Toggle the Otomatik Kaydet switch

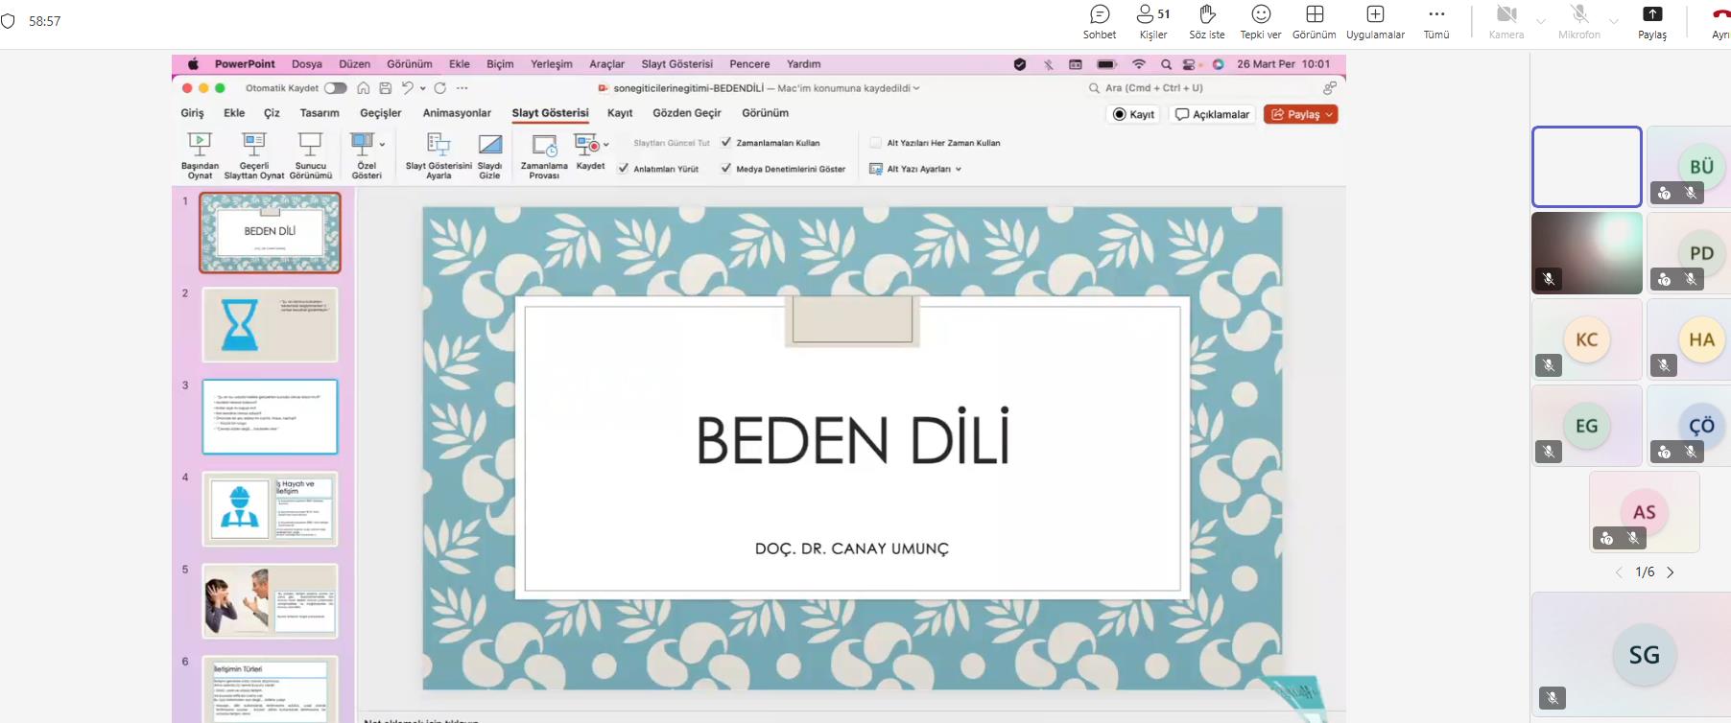click(x=335, y=88)
